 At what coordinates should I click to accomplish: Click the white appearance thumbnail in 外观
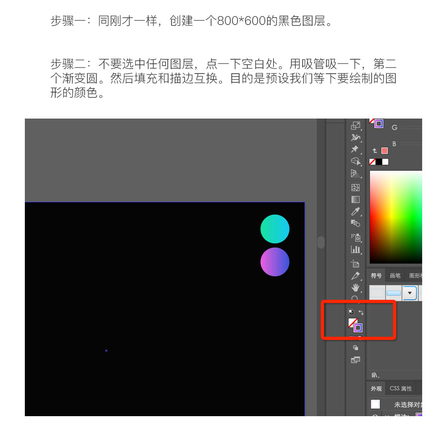click(x=375, y=404)
